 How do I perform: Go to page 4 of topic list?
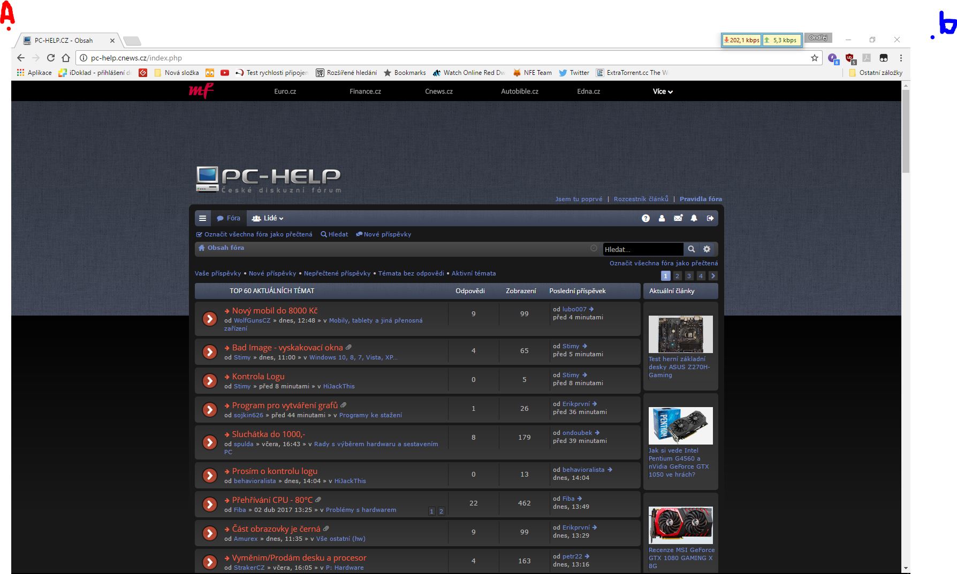pyautogui.click(x=701, y=276)
